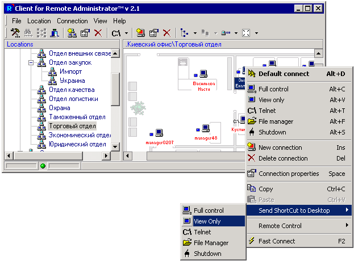Select Отдел логистики in Locations tree
Image resolution: width=354 pixels, height=261 pixels.
click(x=73, y=99)
